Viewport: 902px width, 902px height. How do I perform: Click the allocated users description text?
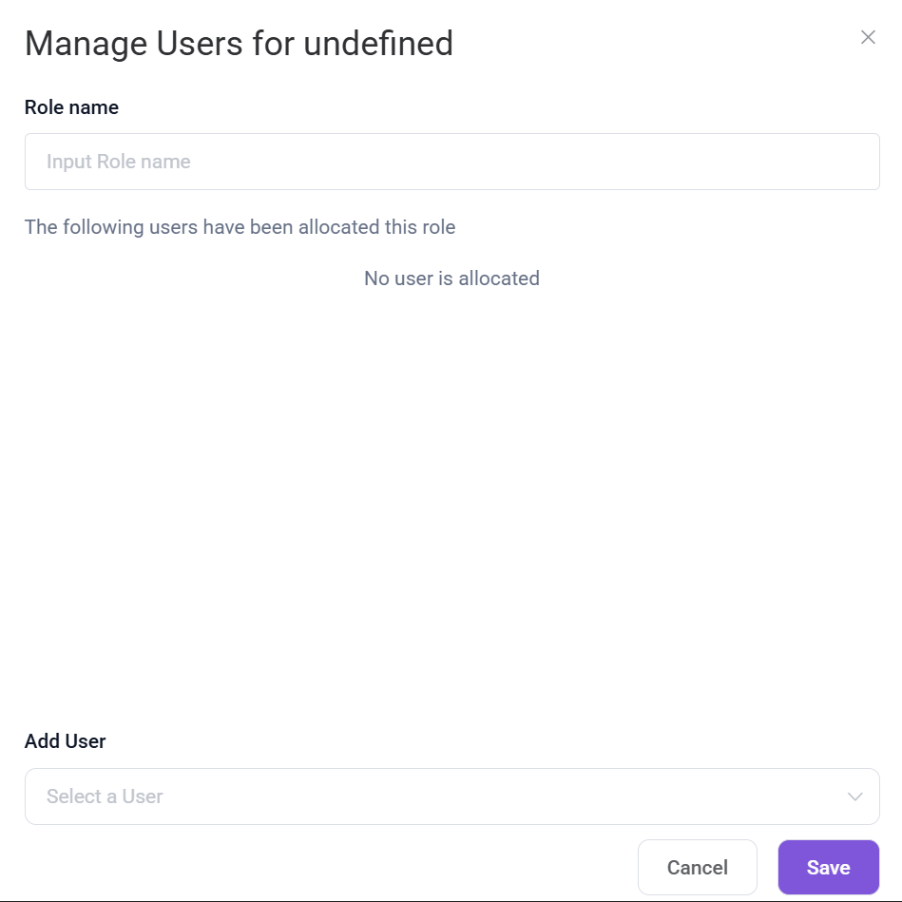tap(240, 227)
